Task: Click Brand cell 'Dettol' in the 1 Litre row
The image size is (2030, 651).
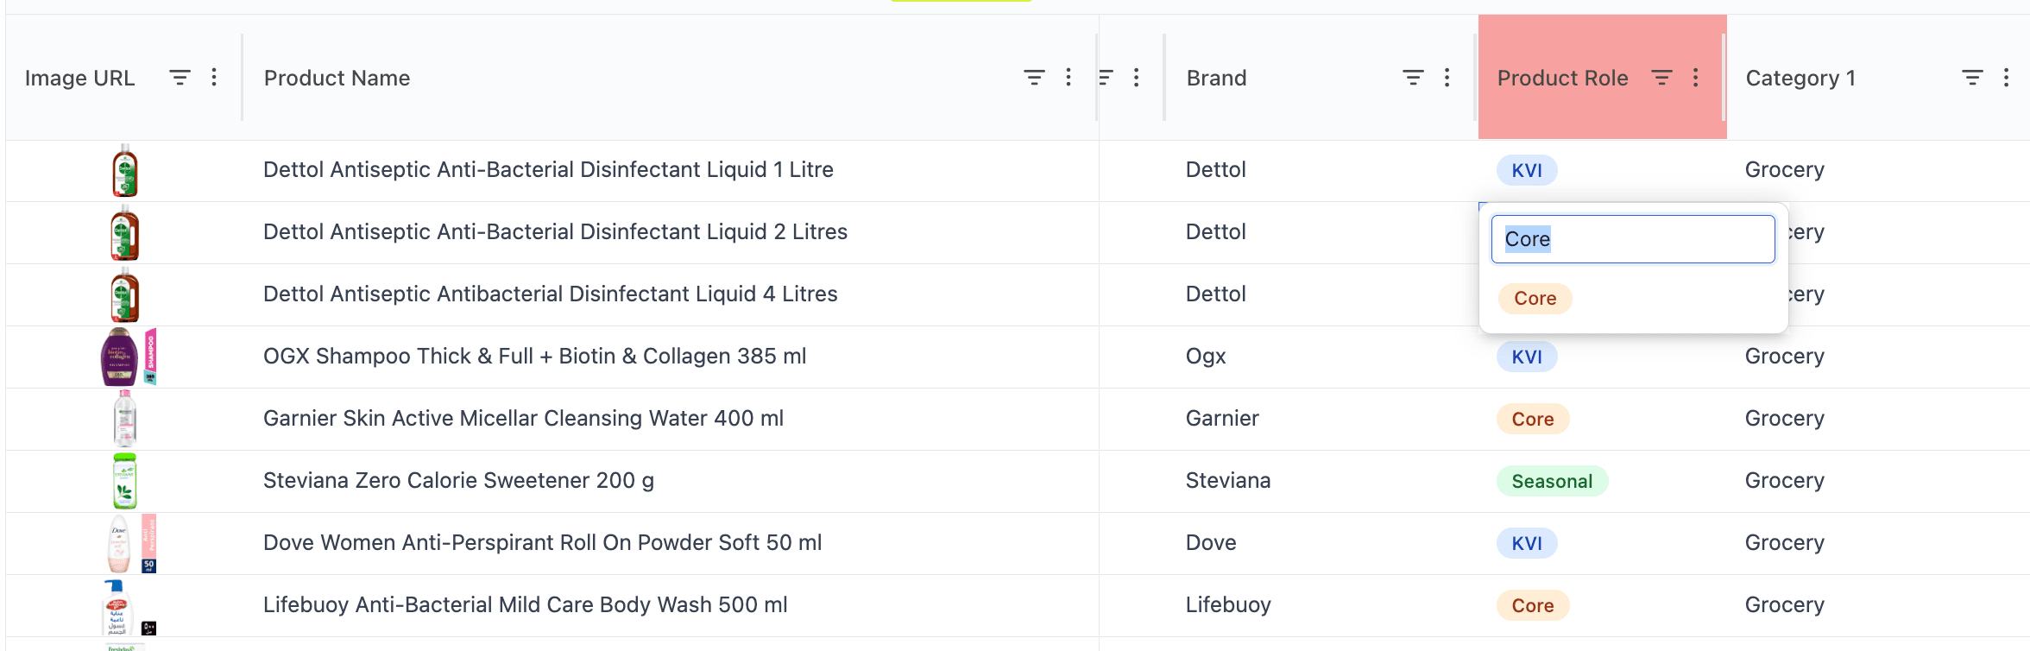Action: click(x=1215, y=170)
